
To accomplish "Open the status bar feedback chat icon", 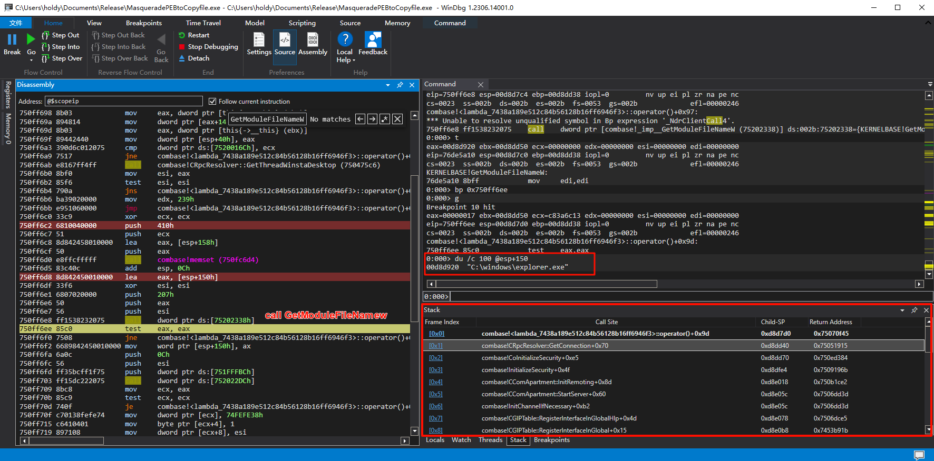I will tap(919, 455).
